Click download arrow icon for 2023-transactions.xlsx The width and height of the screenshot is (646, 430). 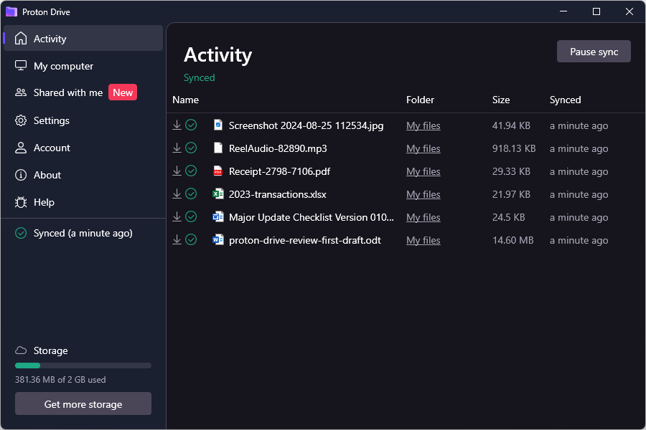[177, 193]
